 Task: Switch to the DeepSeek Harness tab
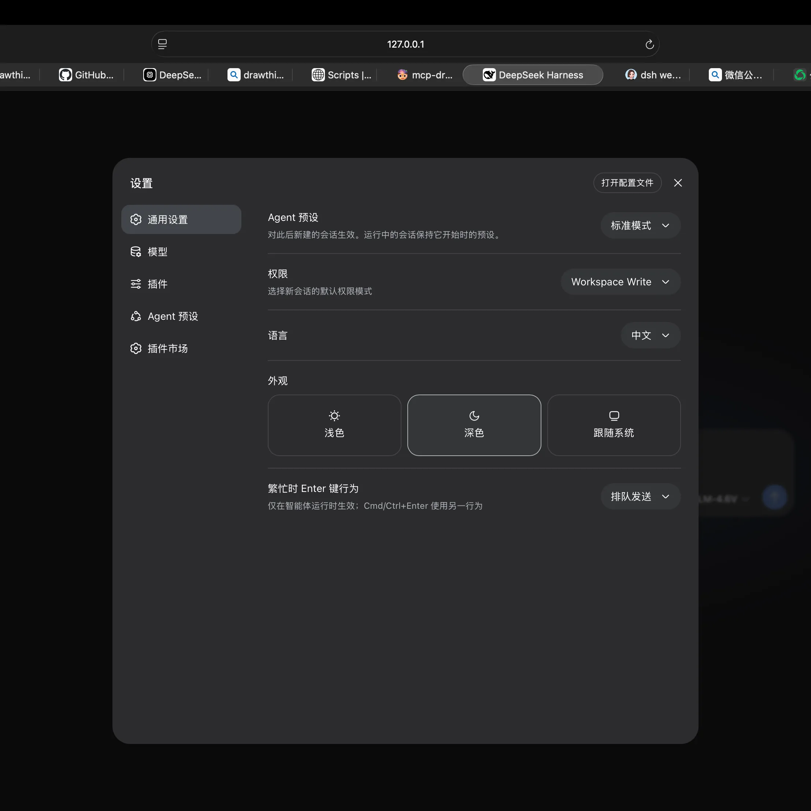[x=533, y=75]
